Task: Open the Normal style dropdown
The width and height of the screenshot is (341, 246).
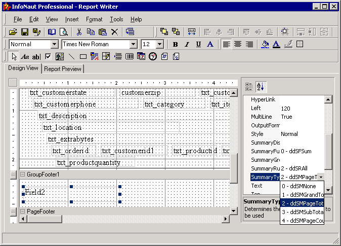Action: [55, 44]
